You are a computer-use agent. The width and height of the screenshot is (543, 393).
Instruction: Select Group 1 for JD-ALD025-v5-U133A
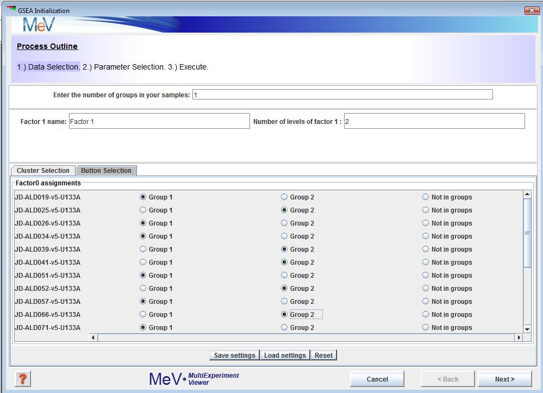[x=143, y=210]
